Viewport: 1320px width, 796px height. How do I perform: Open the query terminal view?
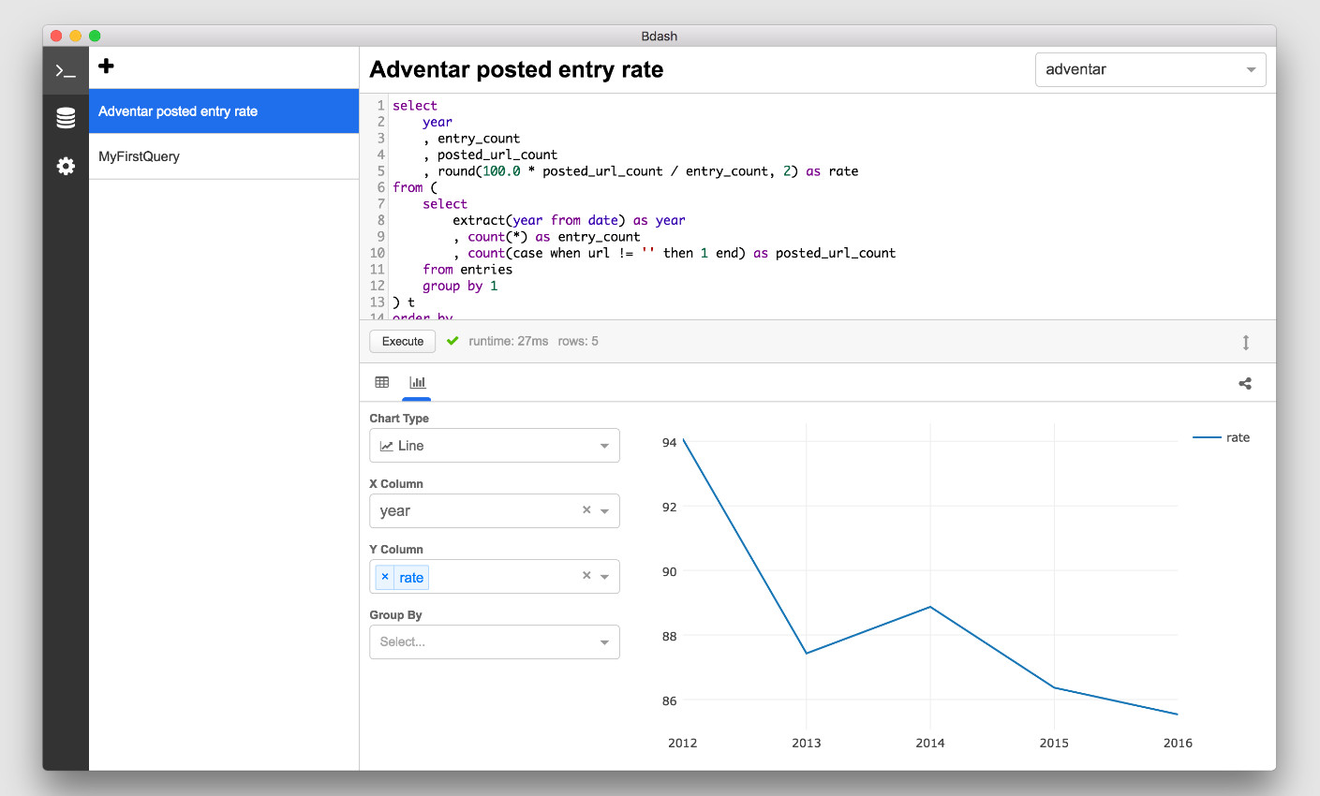66,71
